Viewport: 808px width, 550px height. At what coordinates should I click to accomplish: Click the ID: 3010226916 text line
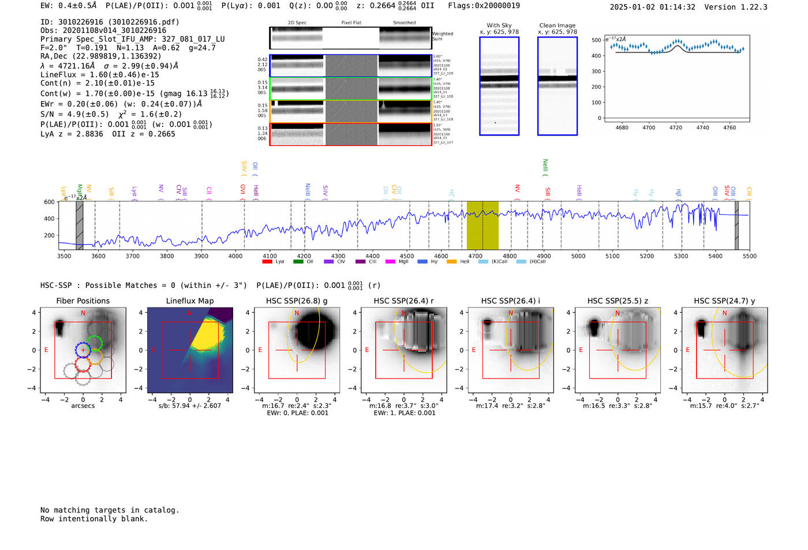click(x=110, y=22)
